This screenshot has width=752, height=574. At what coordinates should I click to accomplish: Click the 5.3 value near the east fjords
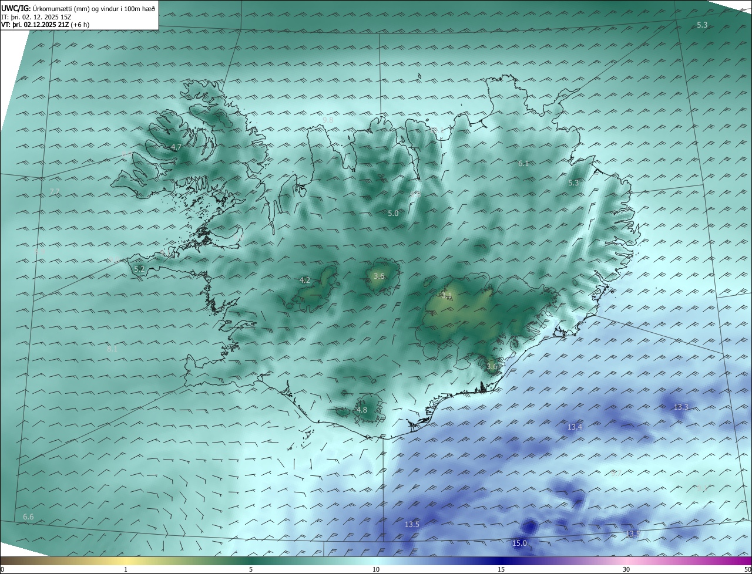click(573, 183)
